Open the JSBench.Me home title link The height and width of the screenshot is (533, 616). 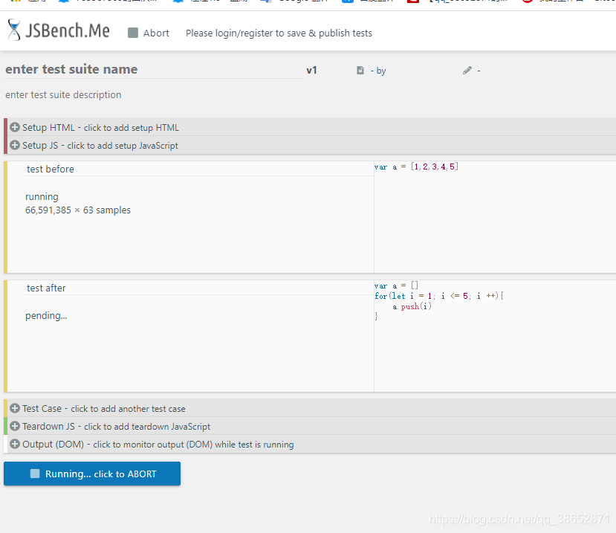coord(68,30)
